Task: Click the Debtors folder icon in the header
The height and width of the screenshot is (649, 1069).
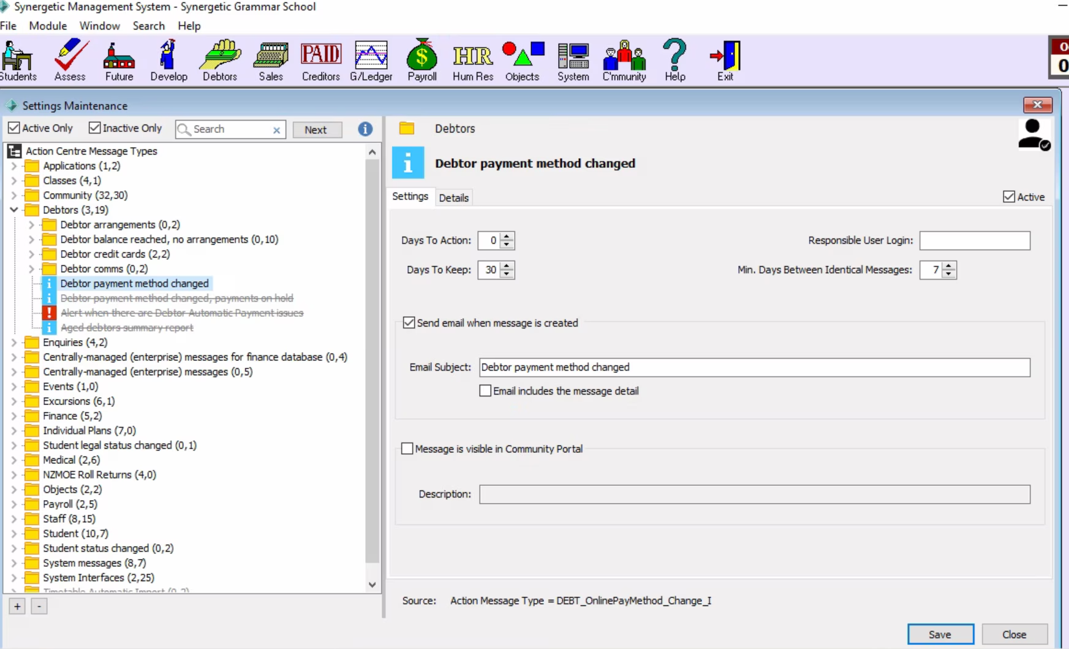Action: click(407, 129)
